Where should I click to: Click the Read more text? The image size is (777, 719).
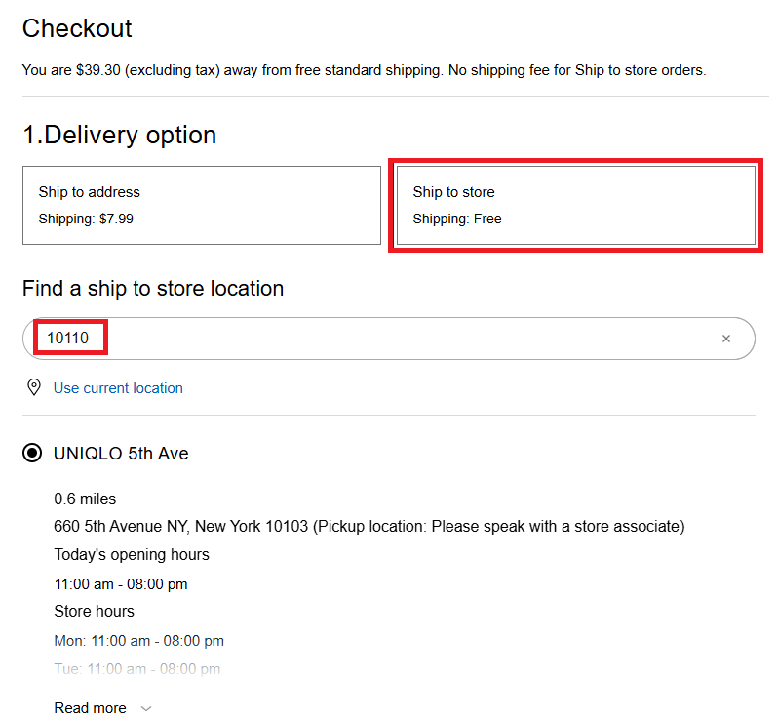90,708
